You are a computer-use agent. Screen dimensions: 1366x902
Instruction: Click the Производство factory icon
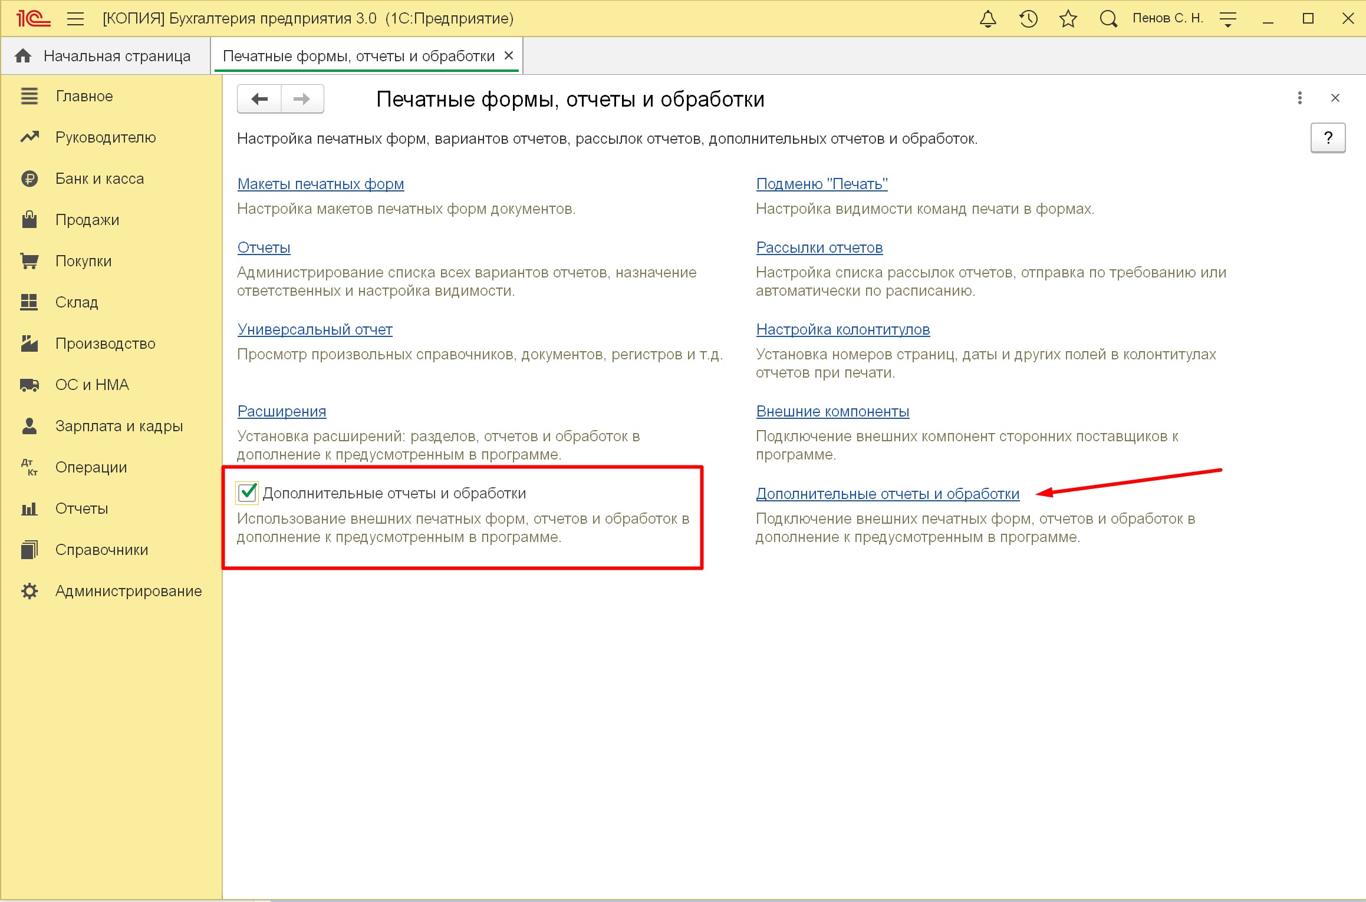tap(29, 343)
